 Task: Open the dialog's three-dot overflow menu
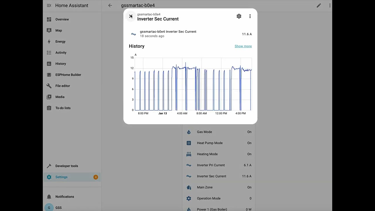[250, 16]
